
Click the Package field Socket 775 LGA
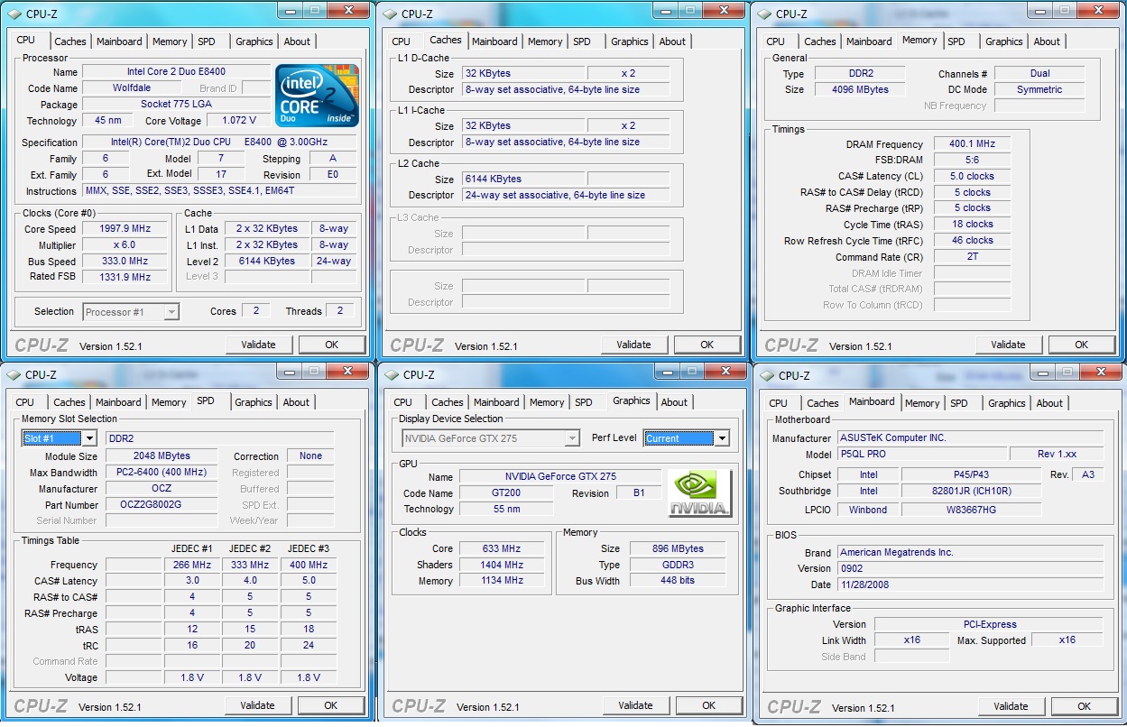point(176,104)
